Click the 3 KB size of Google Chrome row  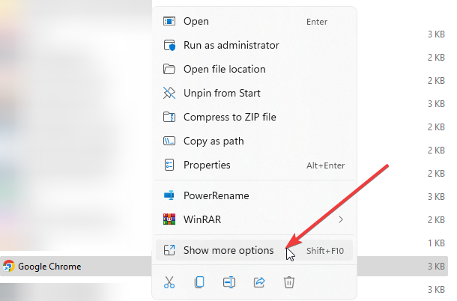coord(436,266)
